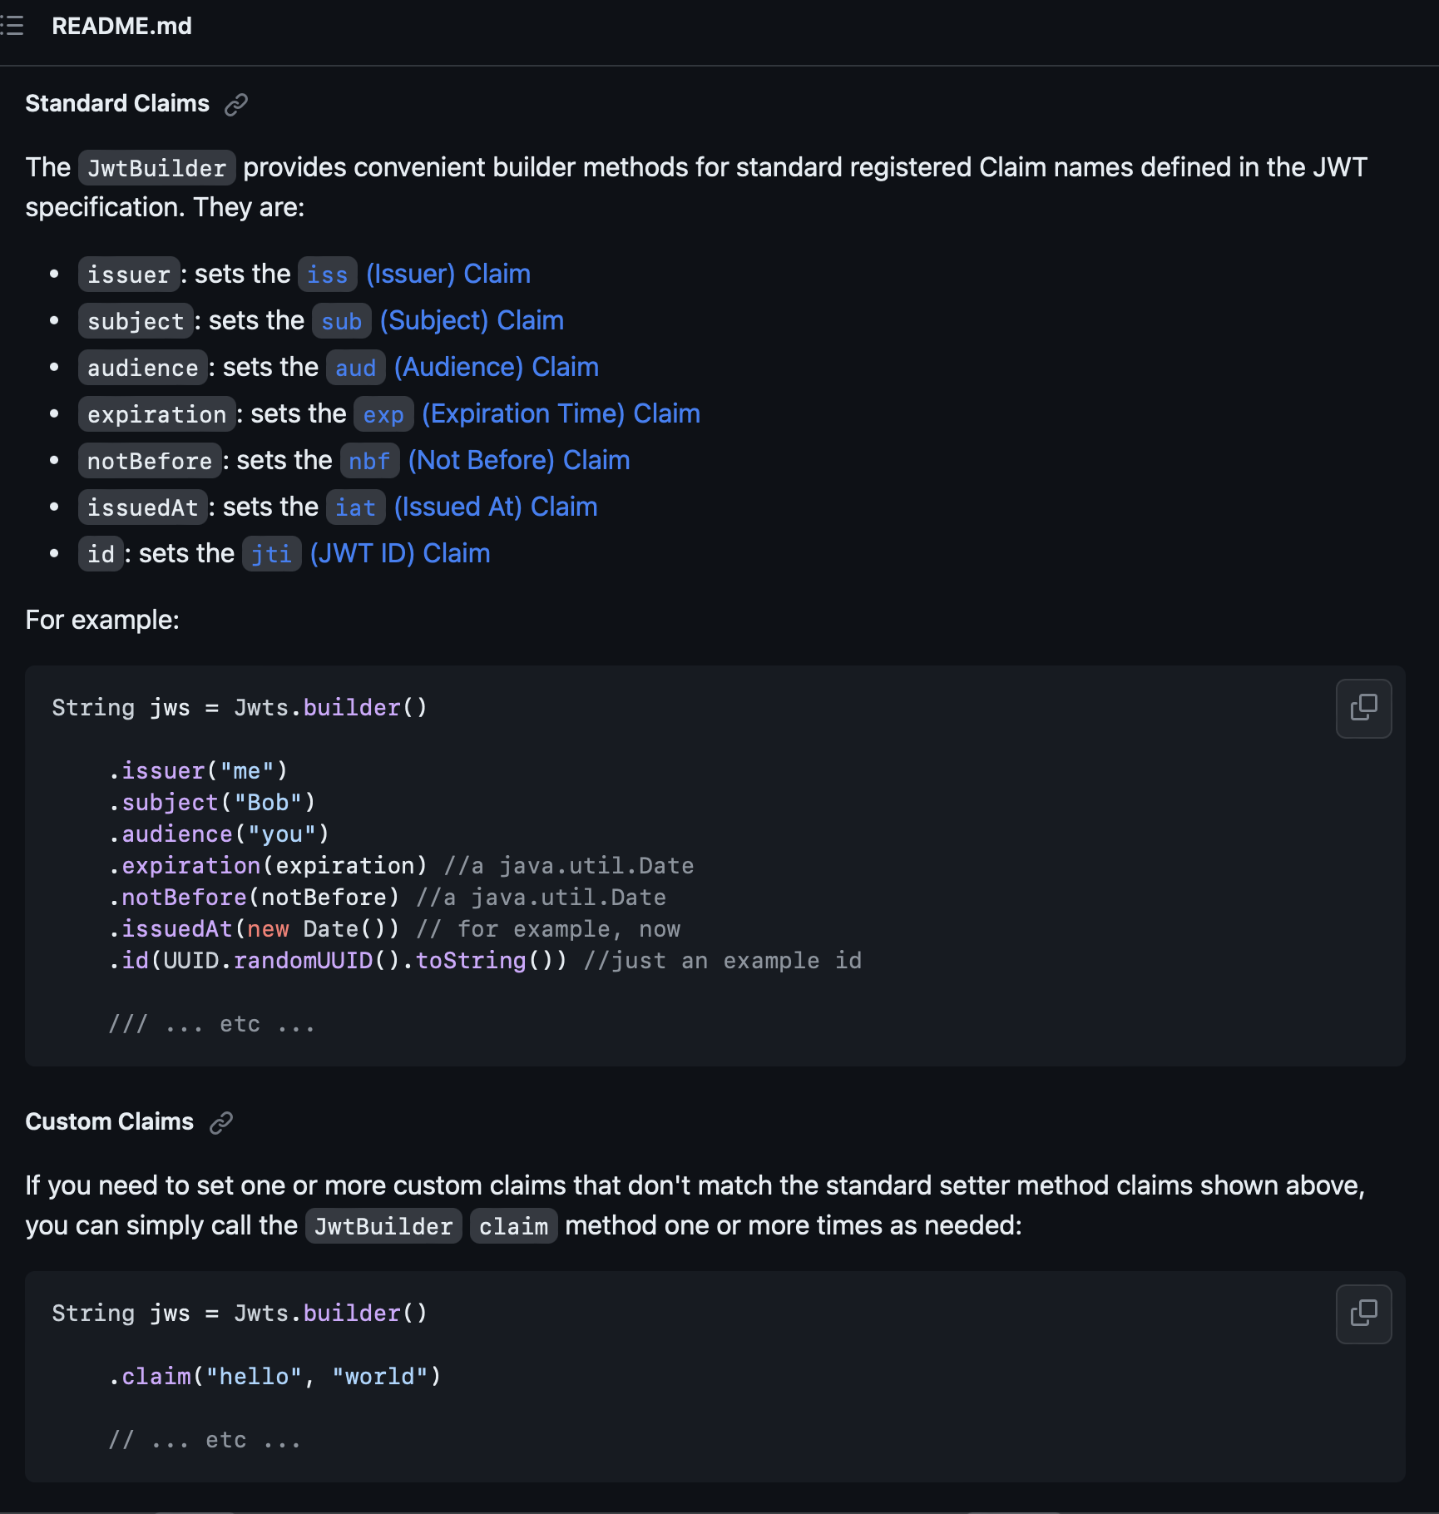Open the jti (JWT ID) Claim link
This screenshot has width=1439, height=1514.
pyautogui.click(x=366, y=554)
